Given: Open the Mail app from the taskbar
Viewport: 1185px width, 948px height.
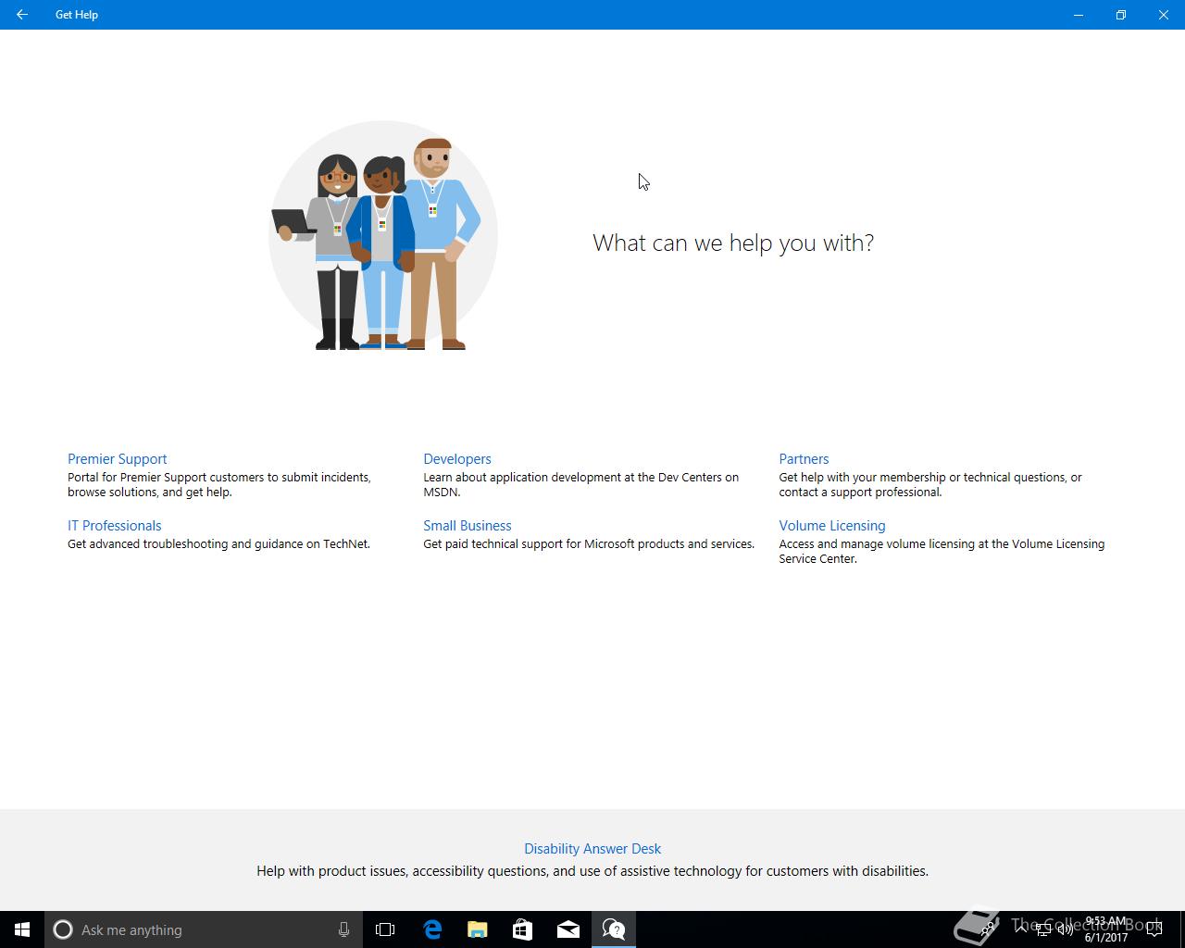Looking at the screenshot, I should [568, 929].
